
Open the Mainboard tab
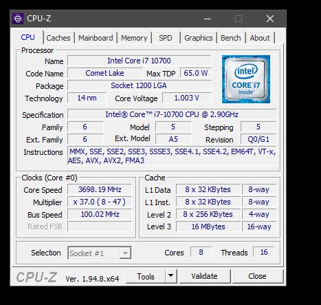pos(96,38)
